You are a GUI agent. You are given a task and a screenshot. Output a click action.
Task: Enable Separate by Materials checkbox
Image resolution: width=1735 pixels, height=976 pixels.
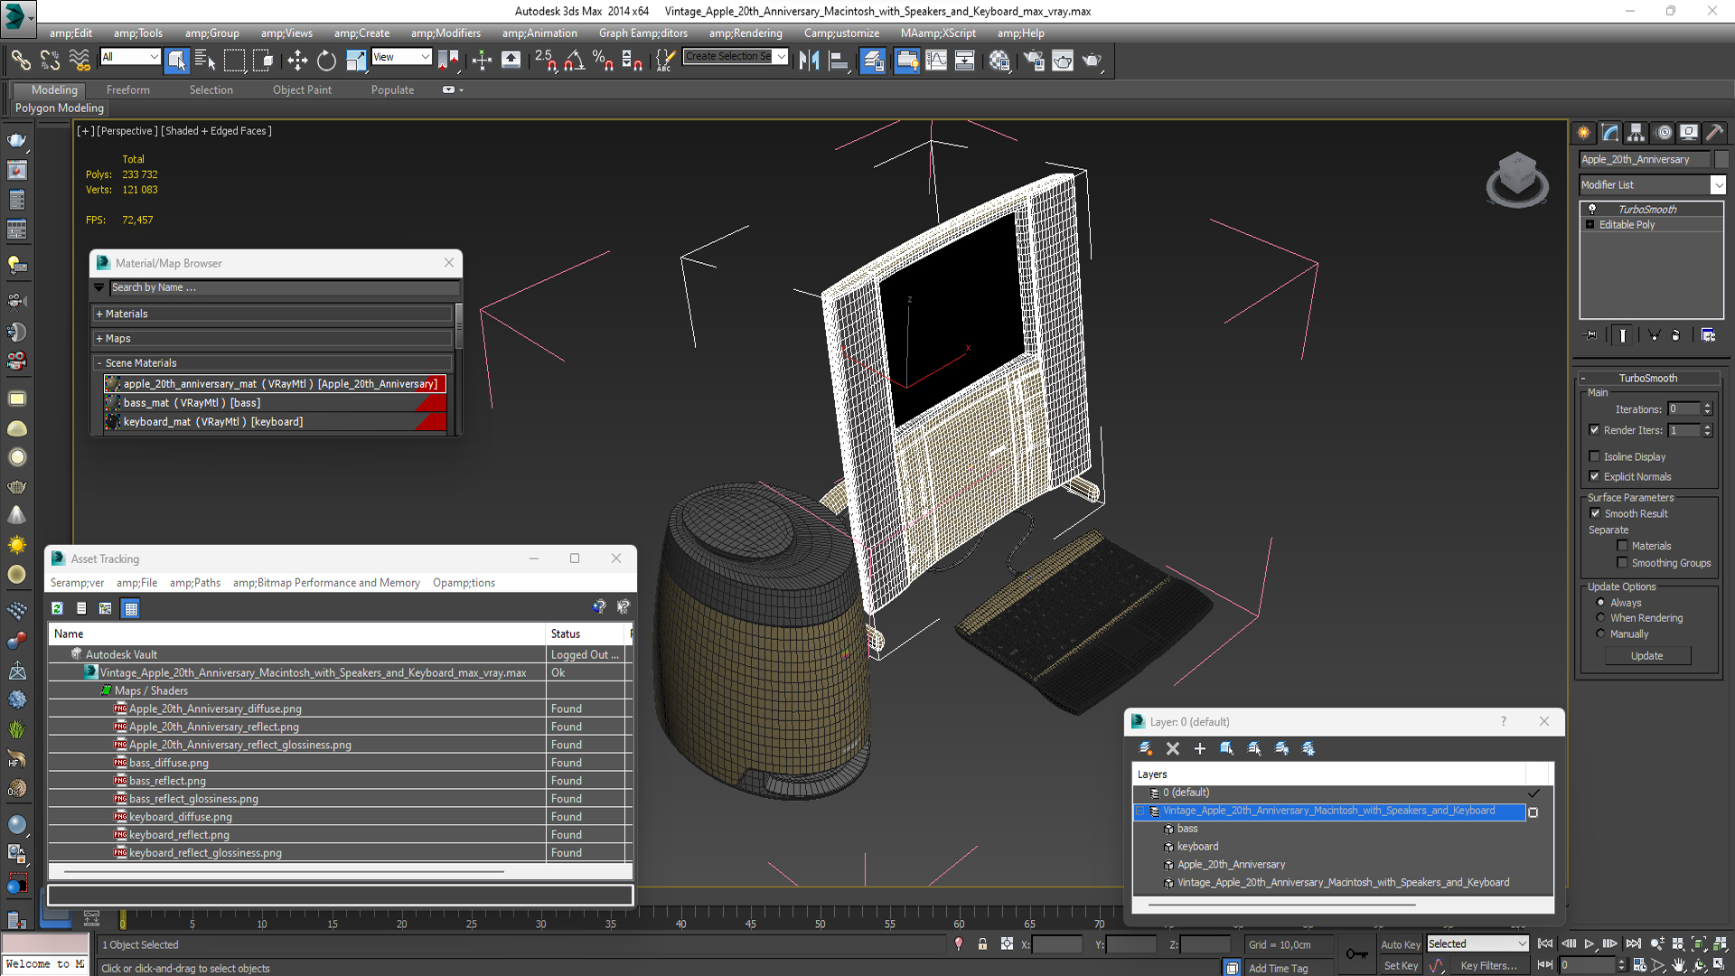click(1622, 546)
